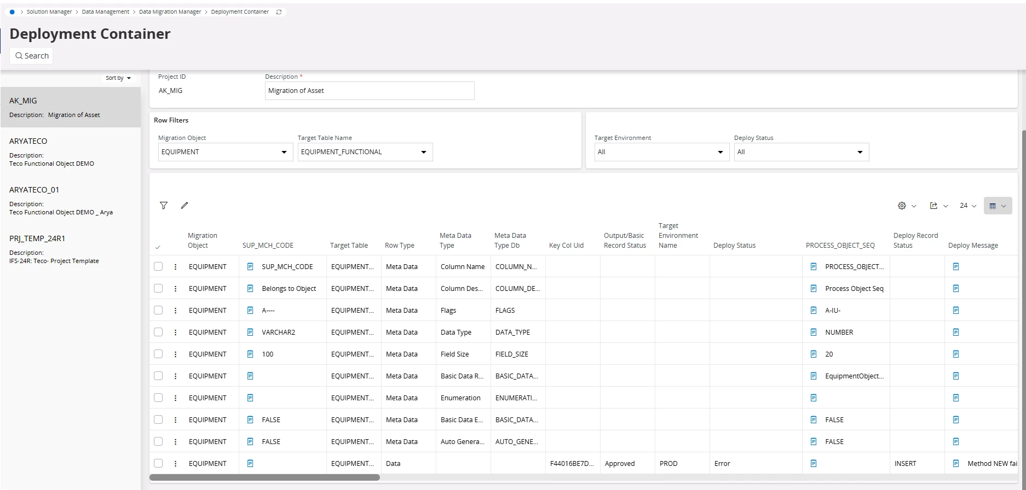1026x490 pixels.
Task: Open Deploy Status dropdown
Action: (x=802, y=152)
